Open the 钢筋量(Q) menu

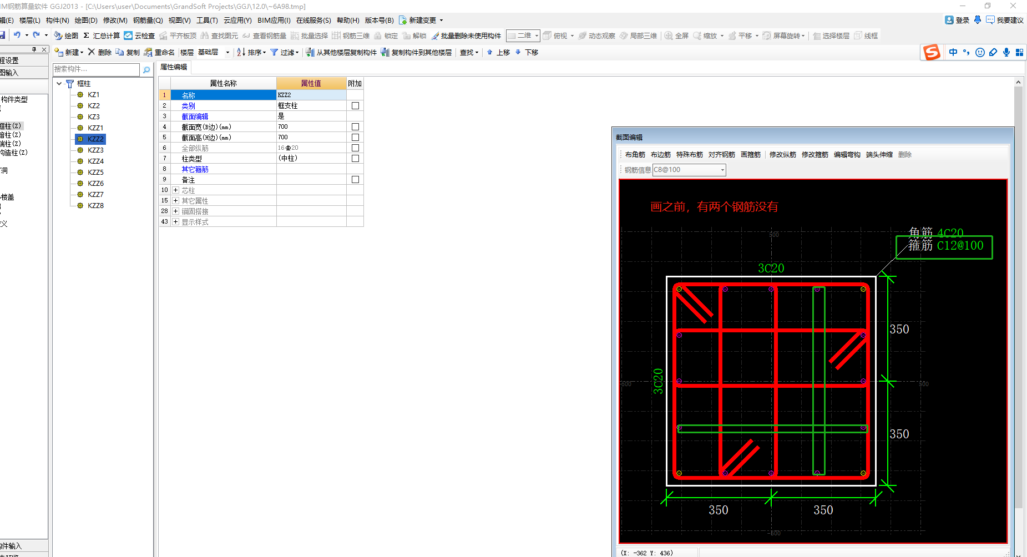pos(148,20)
